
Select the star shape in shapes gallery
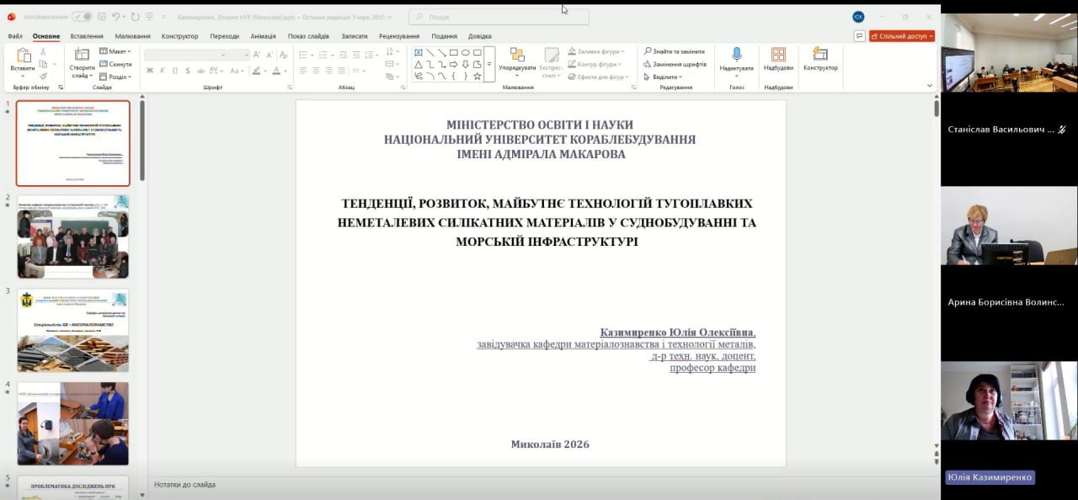tap(478, 76)
